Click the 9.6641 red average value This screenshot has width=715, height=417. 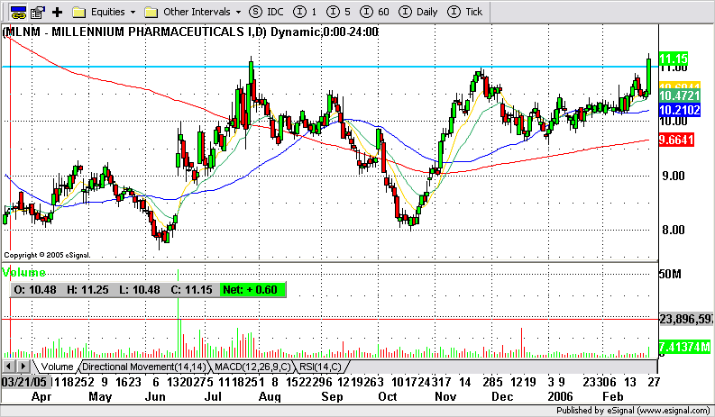676,140
